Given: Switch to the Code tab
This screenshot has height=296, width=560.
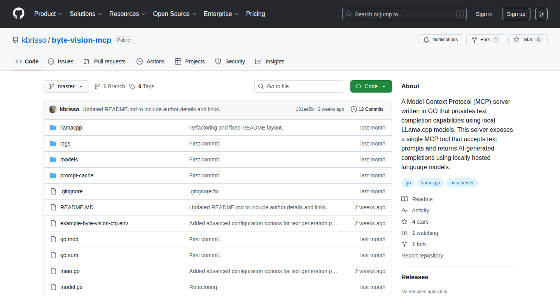Looking at the screenshot, I should (x=27, y=61).
